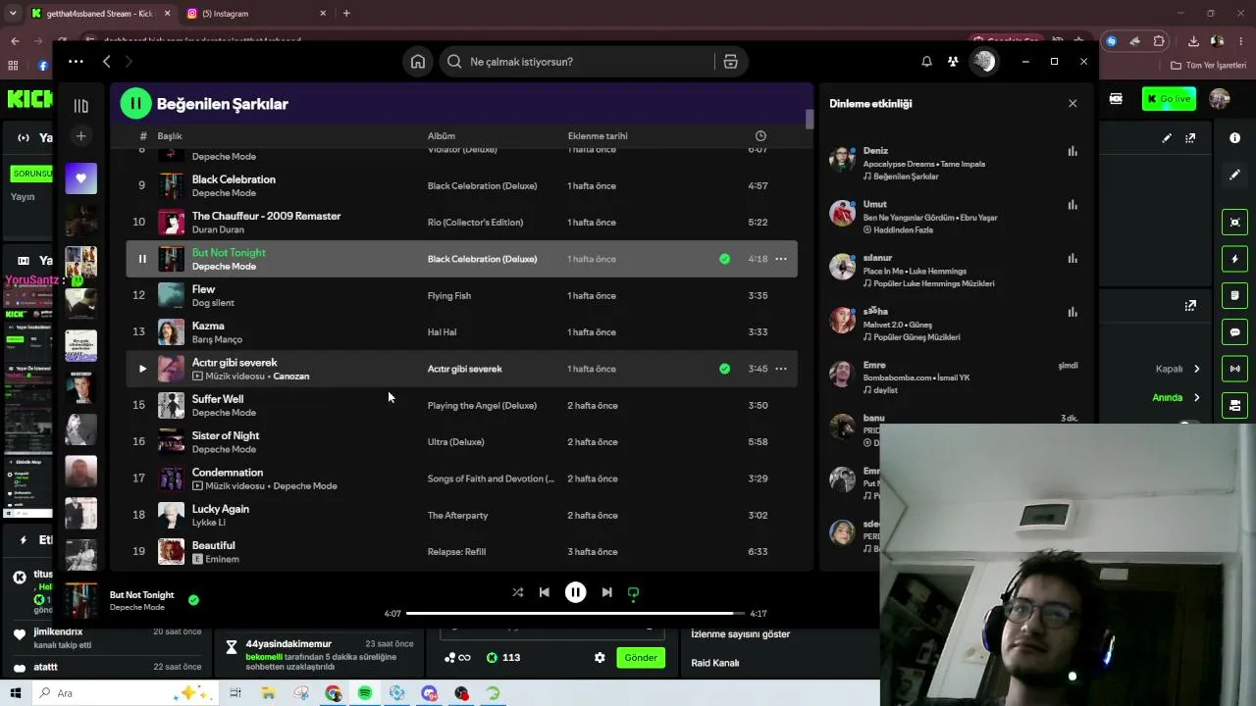Open more options for Acıtır gibi severek row
The image size is (1256, 706).
click(781, 369)
